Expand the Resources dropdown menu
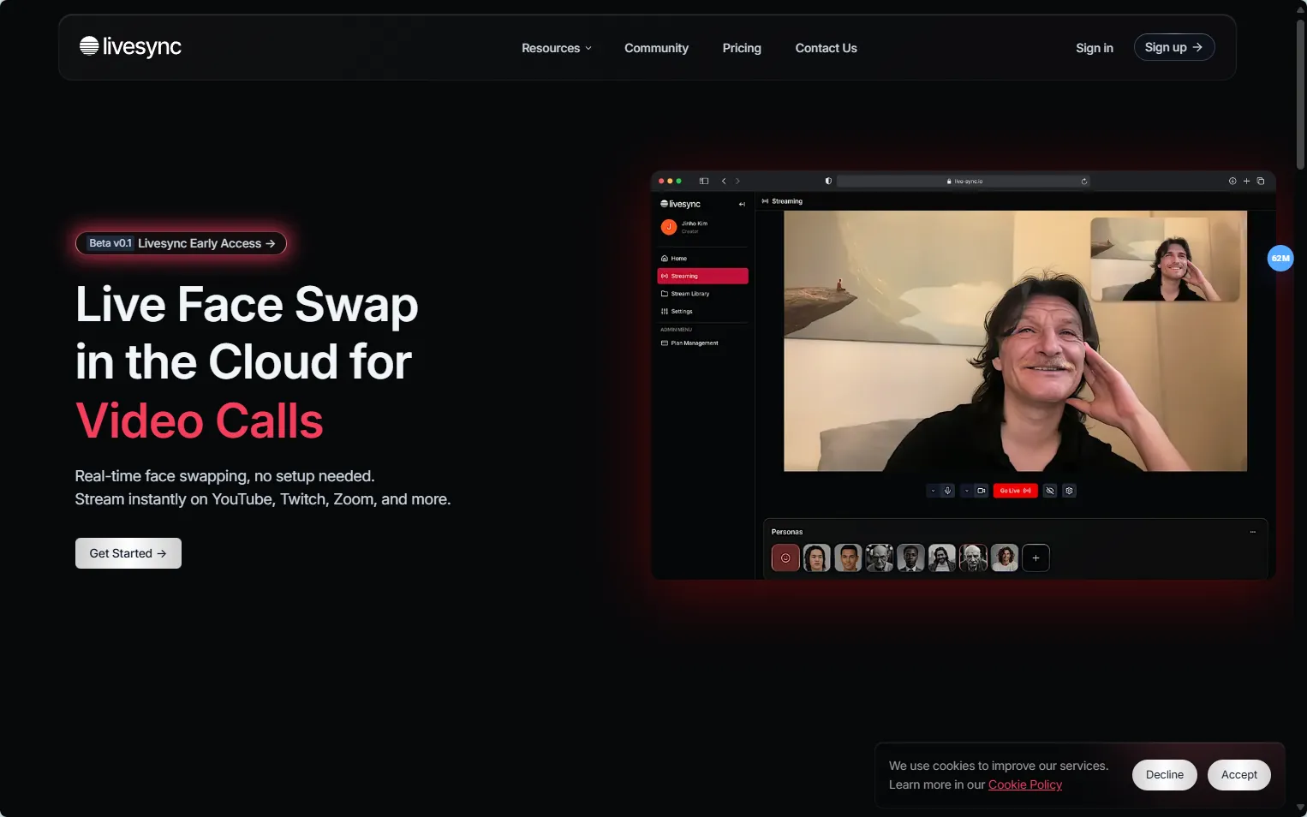 [557, 48]
